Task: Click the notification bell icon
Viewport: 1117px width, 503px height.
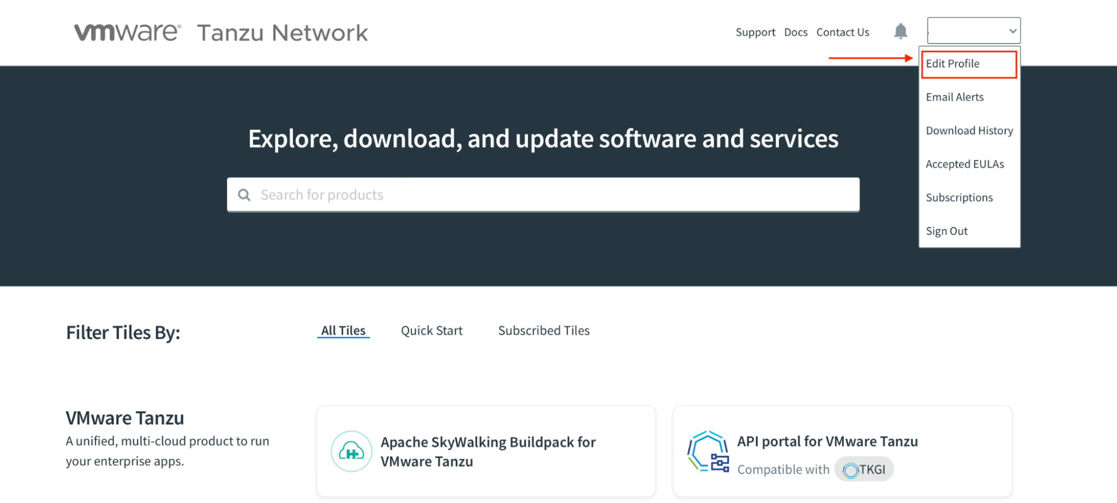Action: tap(900, 31)
